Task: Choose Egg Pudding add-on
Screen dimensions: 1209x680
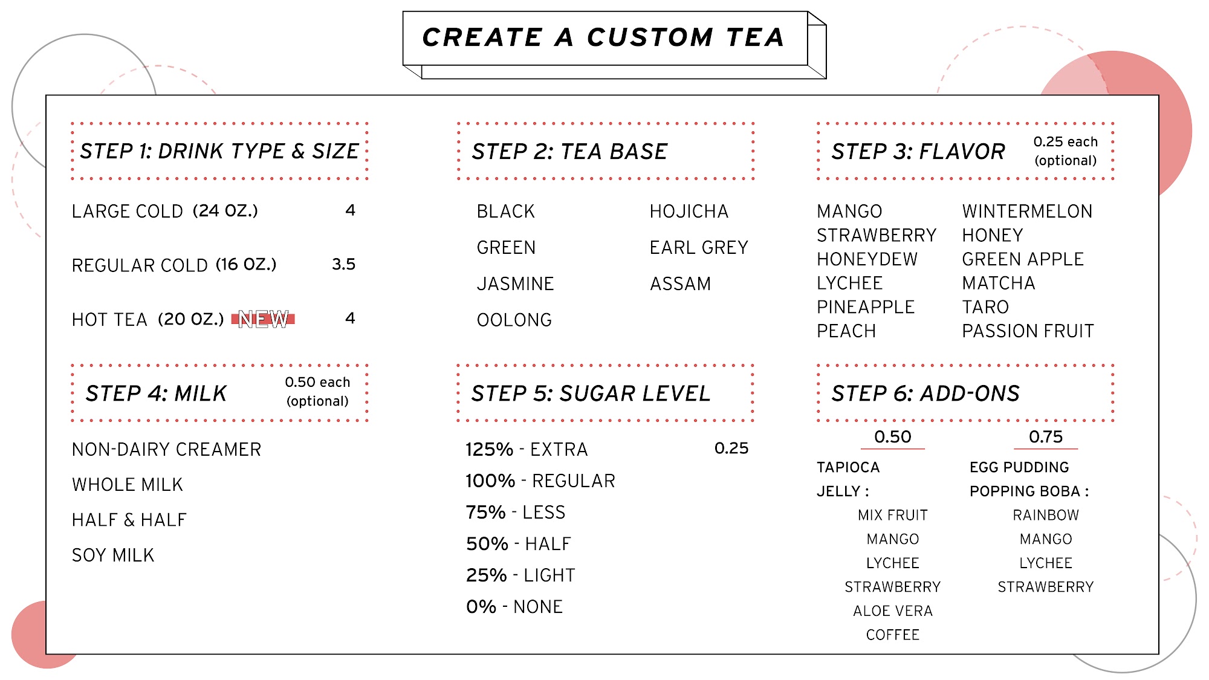Action: [1019, 467]
